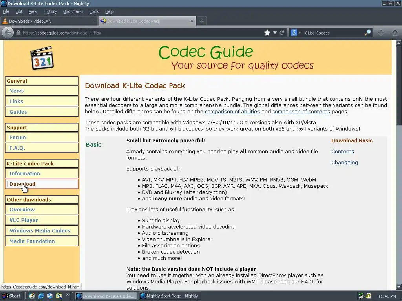Open the Overview sidebar link
This screenshot has height=301, width=402.
click(x=42, y=209)
